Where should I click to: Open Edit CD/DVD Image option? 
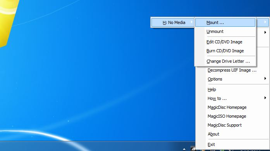click(225, 42)
